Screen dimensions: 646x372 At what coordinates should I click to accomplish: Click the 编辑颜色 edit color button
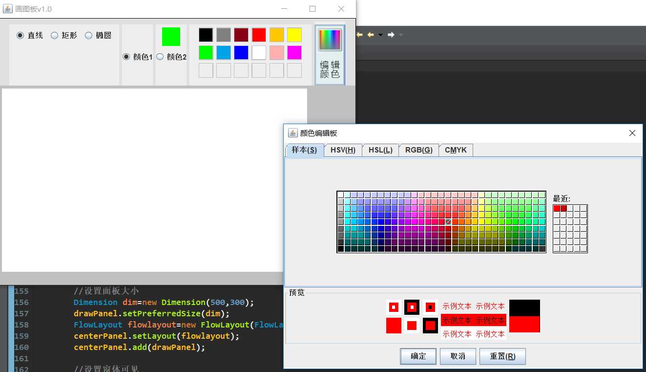[x=330, y=55]
